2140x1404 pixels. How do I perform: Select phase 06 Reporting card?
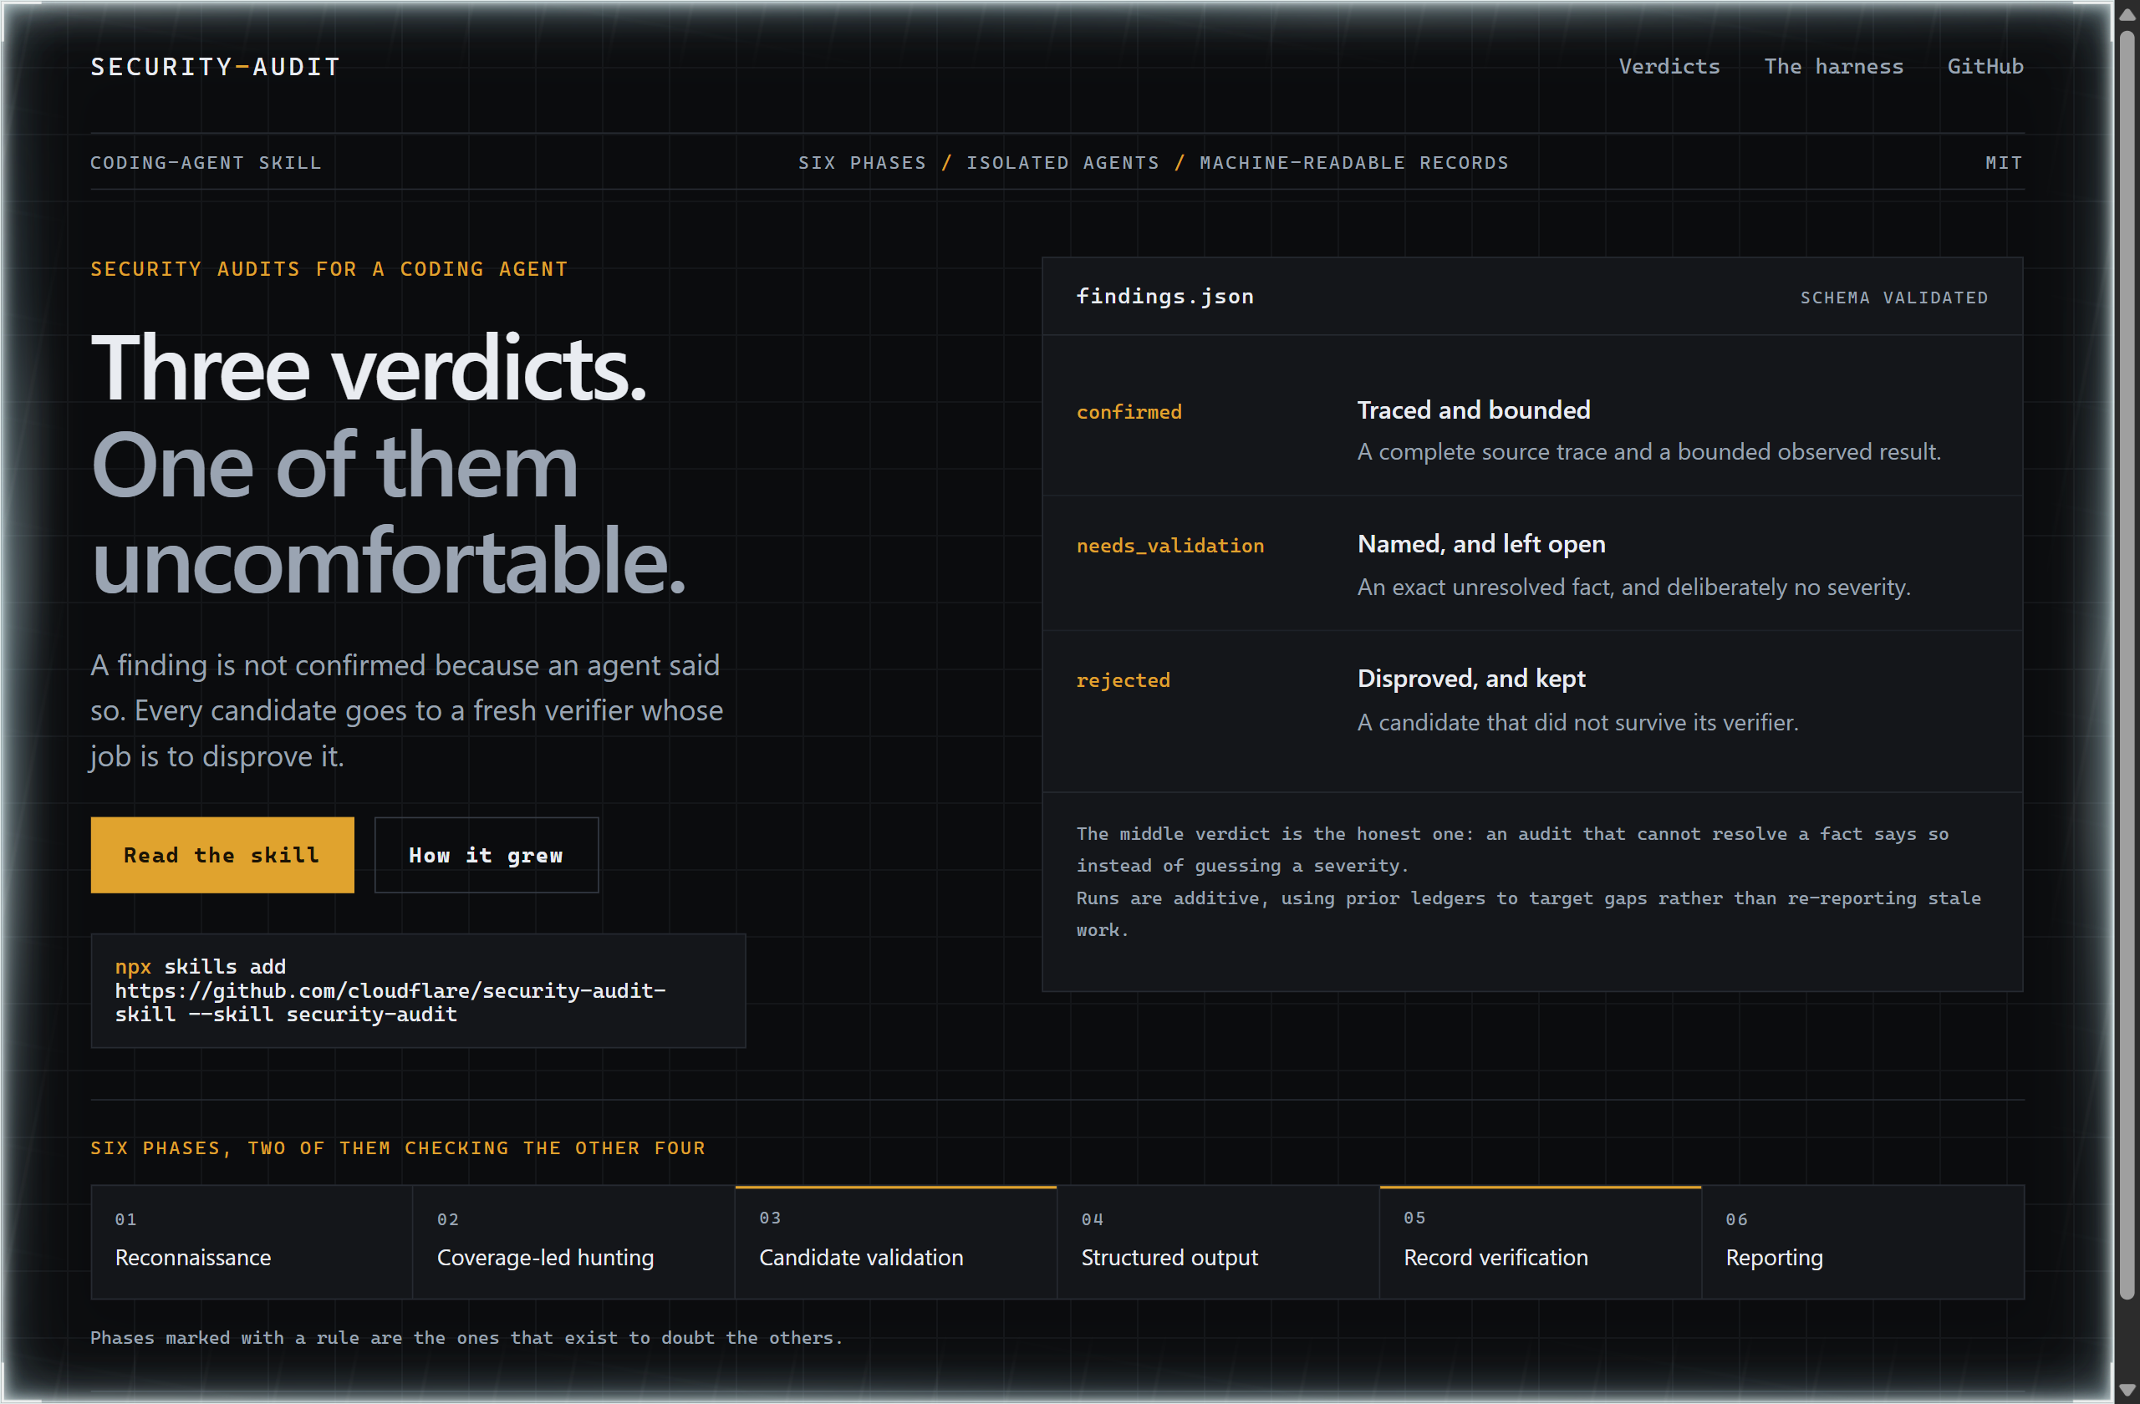(1863, 1242)
